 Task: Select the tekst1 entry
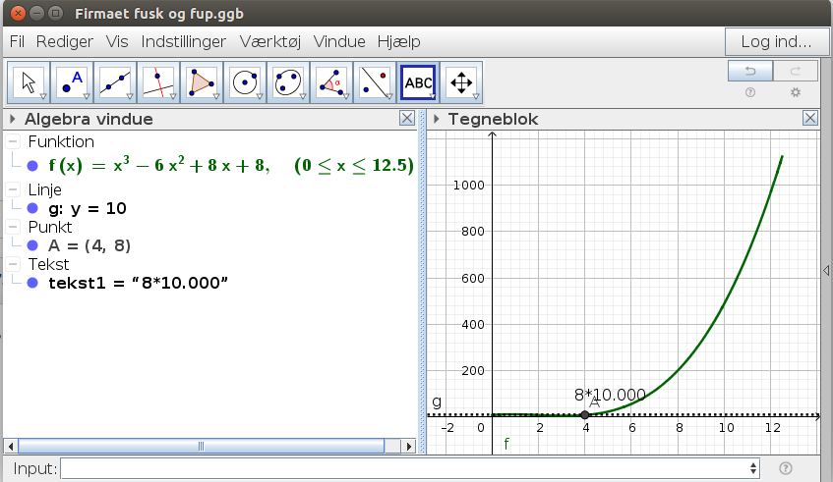[x=138, y=283]
